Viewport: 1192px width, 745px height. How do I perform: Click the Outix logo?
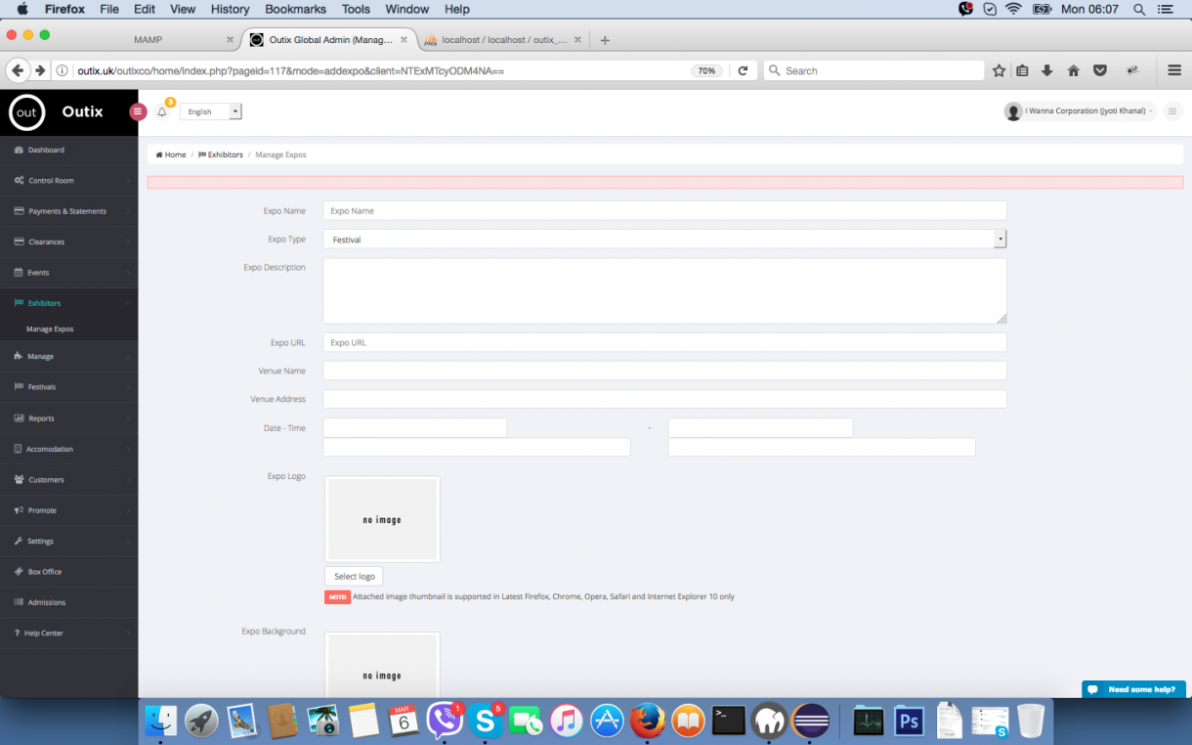(x=27, y=112)
